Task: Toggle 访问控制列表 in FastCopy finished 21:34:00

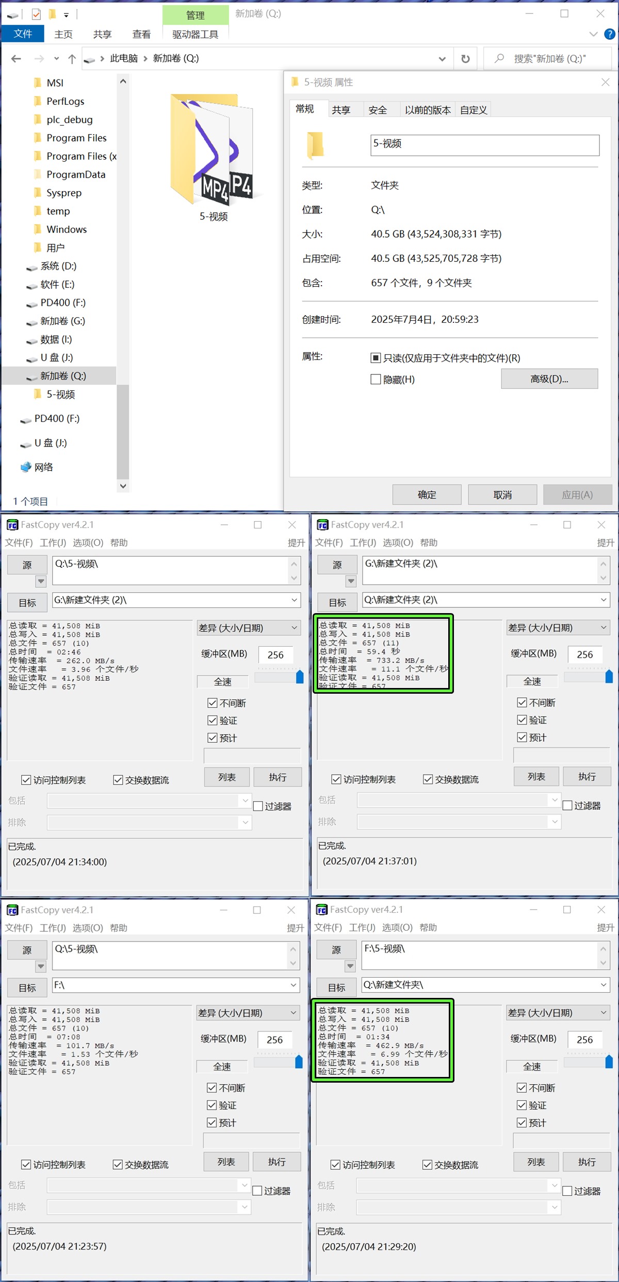Action: (26, 780)
